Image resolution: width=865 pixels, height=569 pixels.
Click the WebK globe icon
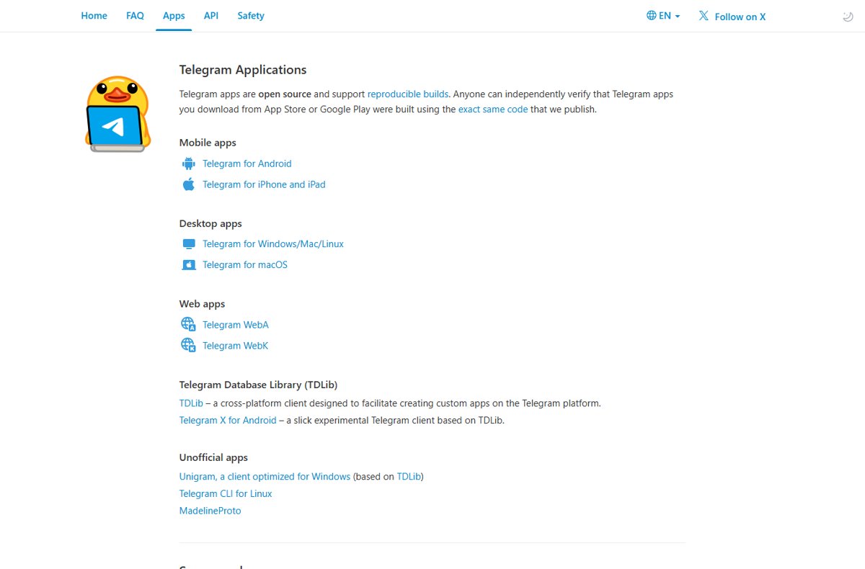[x=188, y=346]
